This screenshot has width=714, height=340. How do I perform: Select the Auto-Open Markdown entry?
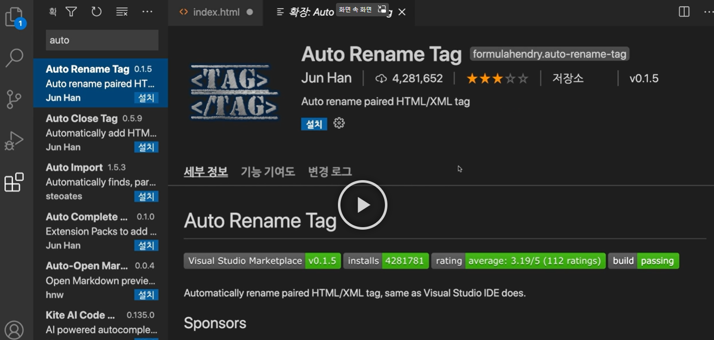click(101, 280)
